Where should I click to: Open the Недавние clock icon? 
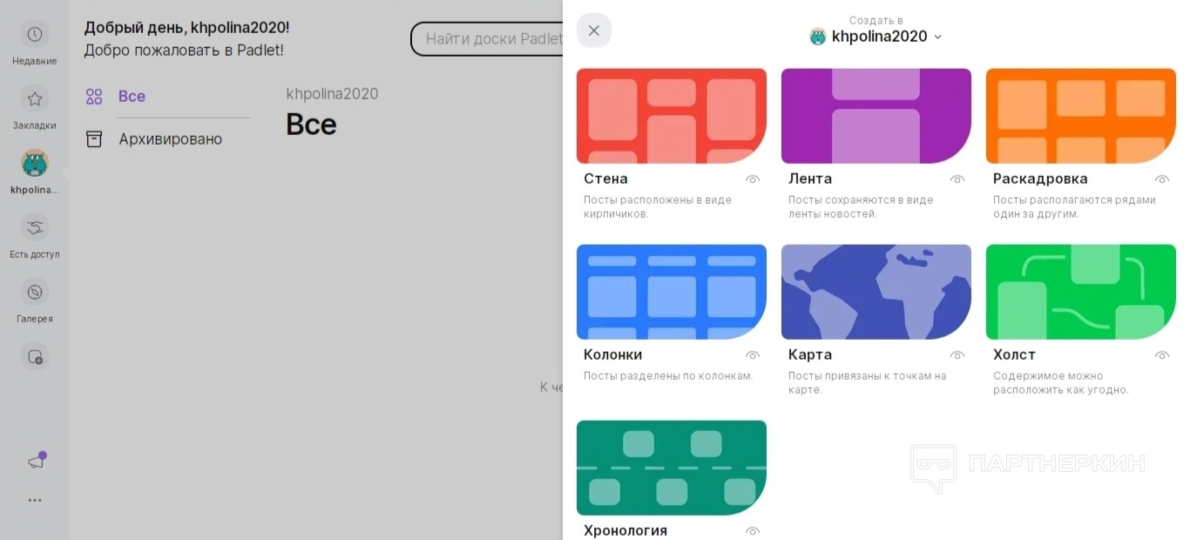click(35, 34)
